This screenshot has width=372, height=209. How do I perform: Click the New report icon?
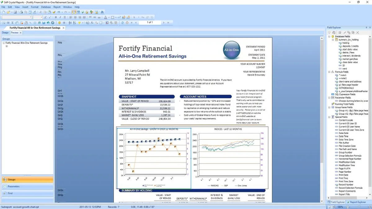pos(4,12)
